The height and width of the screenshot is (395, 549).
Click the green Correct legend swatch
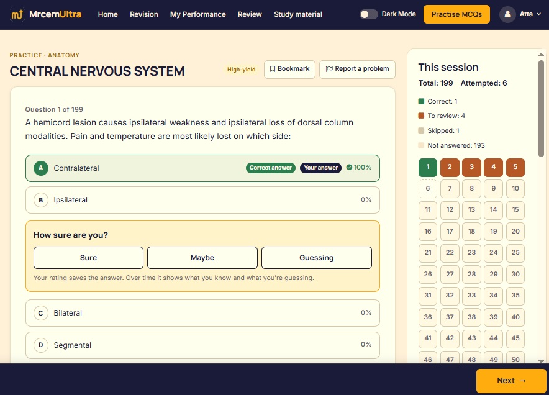(x=421, y=102)
